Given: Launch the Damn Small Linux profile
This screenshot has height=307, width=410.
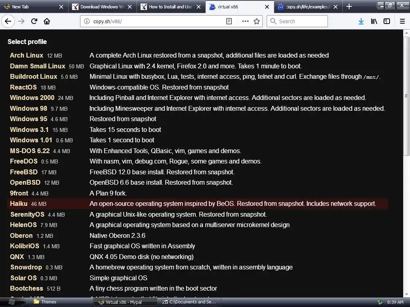Looking at the screenshot, I should pos(37,66).
